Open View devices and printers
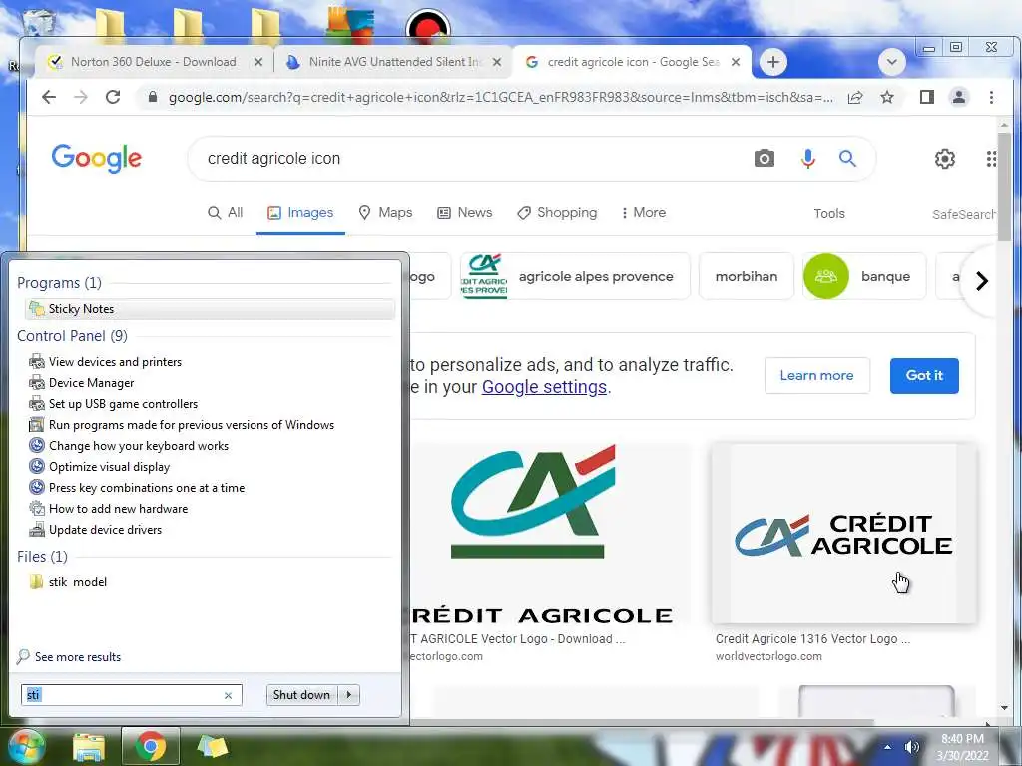The image size is (1022, 766). coord(115,362)
